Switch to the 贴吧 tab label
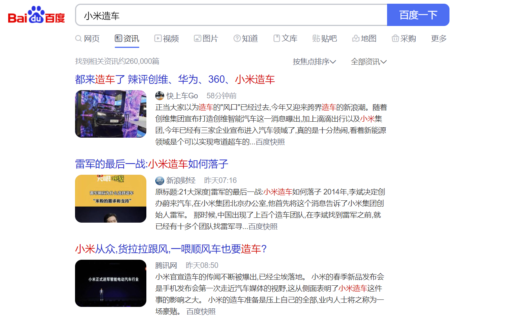Screen dimensions: 513x318 (x=329, y=38)
